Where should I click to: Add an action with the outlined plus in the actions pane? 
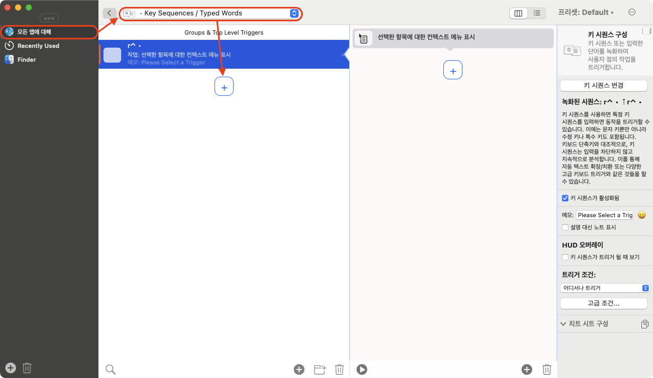tap(453, 70)
